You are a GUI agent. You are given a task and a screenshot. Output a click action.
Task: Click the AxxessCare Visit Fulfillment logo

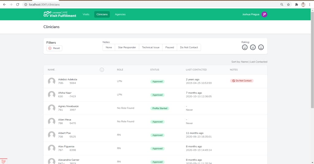[x=60, y=14]
